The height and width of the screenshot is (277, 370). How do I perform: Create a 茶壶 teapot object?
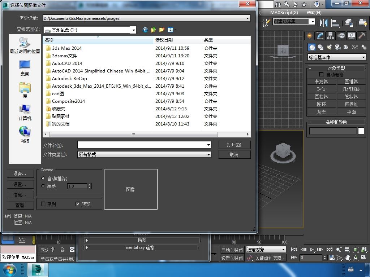coord(321,112)
